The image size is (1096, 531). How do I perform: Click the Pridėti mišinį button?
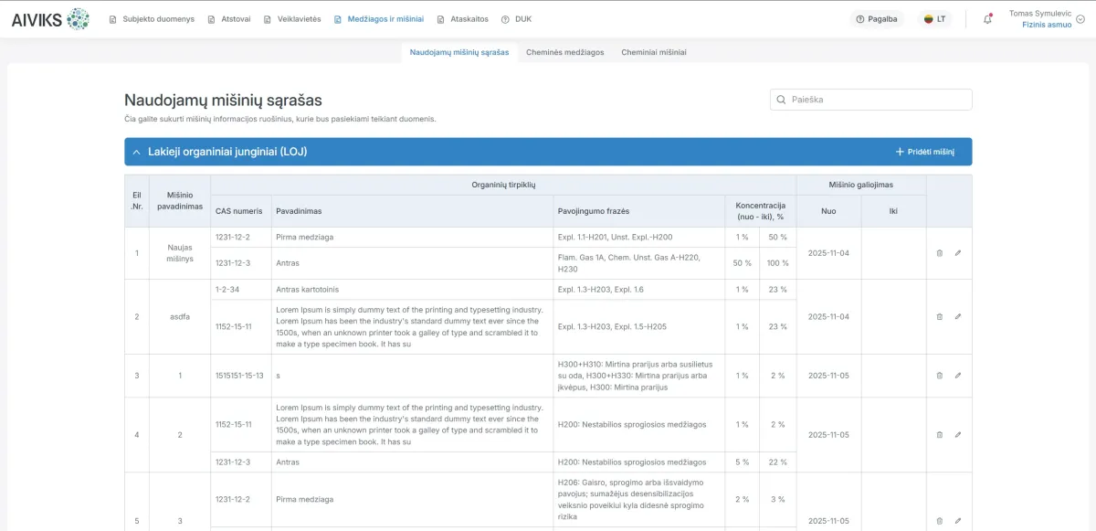[x=924, y=152]
